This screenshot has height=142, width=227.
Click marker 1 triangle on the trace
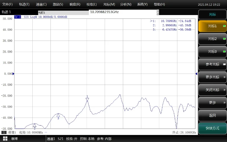(x=87, y=99)
